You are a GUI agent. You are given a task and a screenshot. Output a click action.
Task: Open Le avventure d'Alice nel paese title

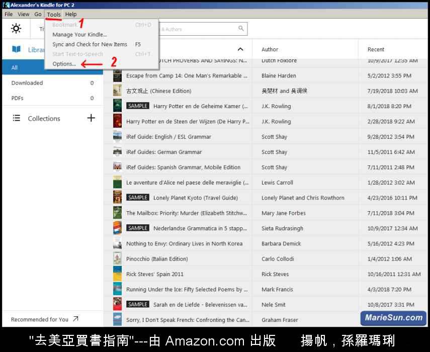[187, 183]
